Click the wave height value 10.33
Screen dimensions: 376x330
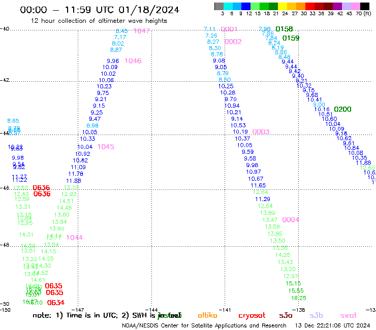pyautogui.click(x=87, y=139)
